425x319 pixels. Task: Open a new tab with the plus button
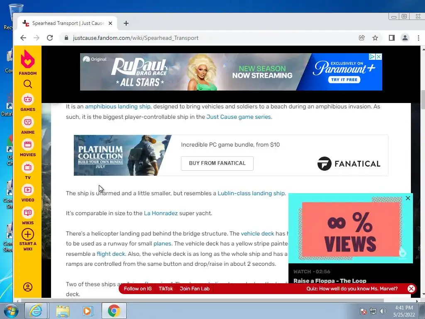(x=126, y=23)
